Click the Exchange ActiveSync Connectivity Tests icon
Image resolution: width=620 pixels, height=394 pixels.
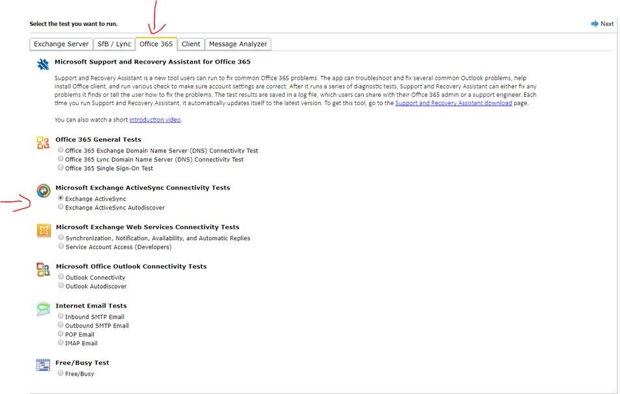click(43, 190)
